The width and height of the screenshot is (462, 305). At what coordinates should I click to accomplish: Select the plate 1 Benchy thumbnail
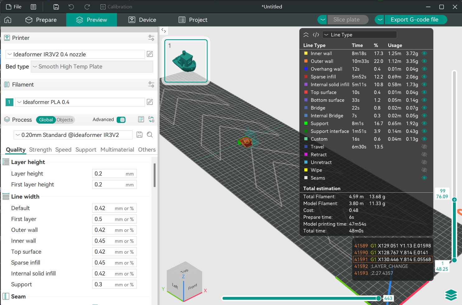click(186, 61)
